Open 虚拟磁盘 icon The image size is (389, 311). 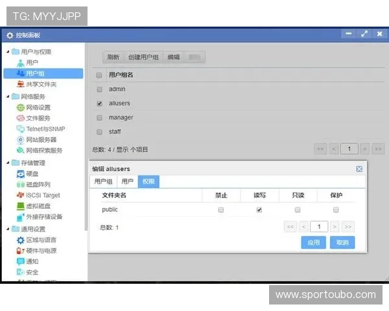click(x=20, y=206)
